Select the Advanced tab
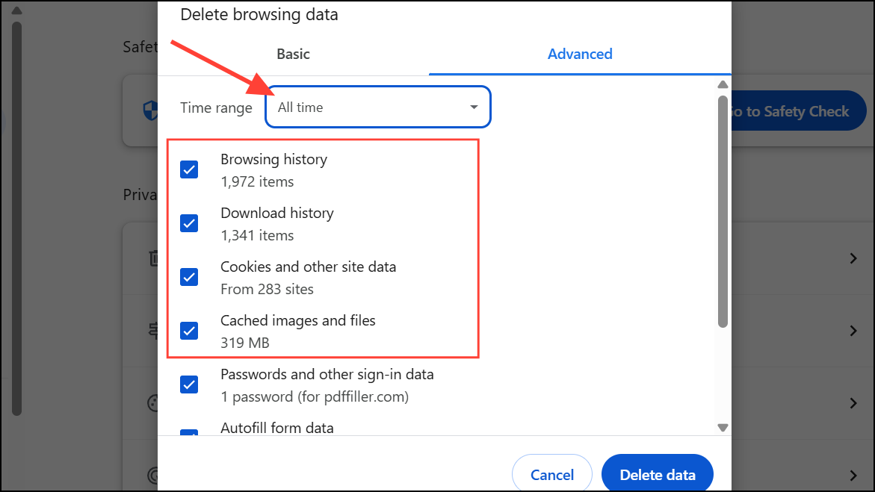This screenshot has width=875, height=492. [x=580, y=54]
